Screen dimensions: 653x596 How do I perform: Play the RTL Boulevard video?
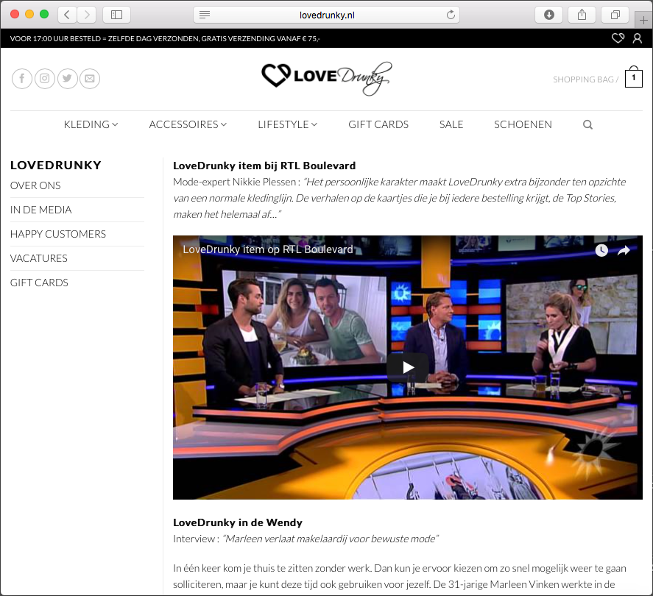click(x=408, y=367)
